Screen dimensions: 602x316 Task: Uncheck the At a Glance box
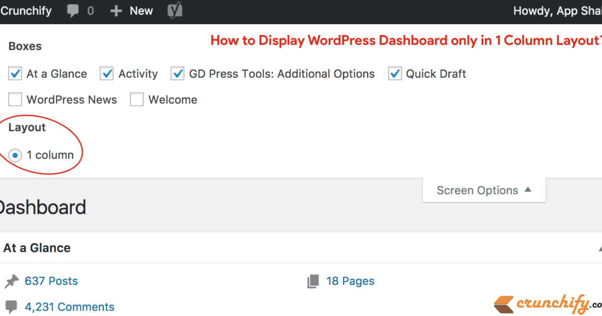[16, 74]
